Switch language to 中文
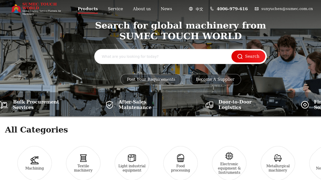 tap(199, 9)
